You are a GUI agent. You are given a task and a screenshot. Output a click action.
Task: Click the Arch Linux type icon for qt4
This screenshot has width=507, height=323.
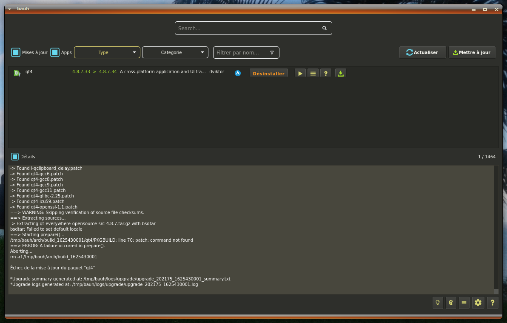238,73
